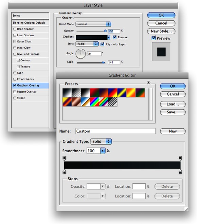The image size is (197, 224).
Task: Enable the Drop Shadow effect checkbox
Action: 15,29
